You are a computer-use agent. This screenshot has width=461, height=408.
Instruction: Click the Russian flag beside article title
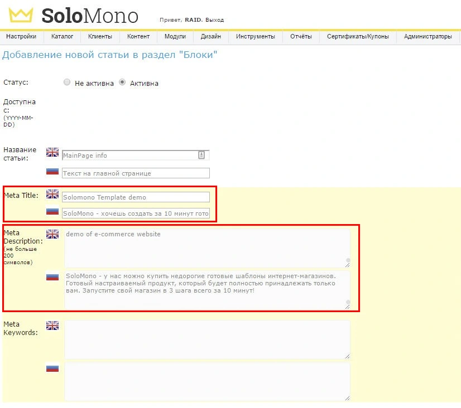pyautogui.click(x=52, y=171)
